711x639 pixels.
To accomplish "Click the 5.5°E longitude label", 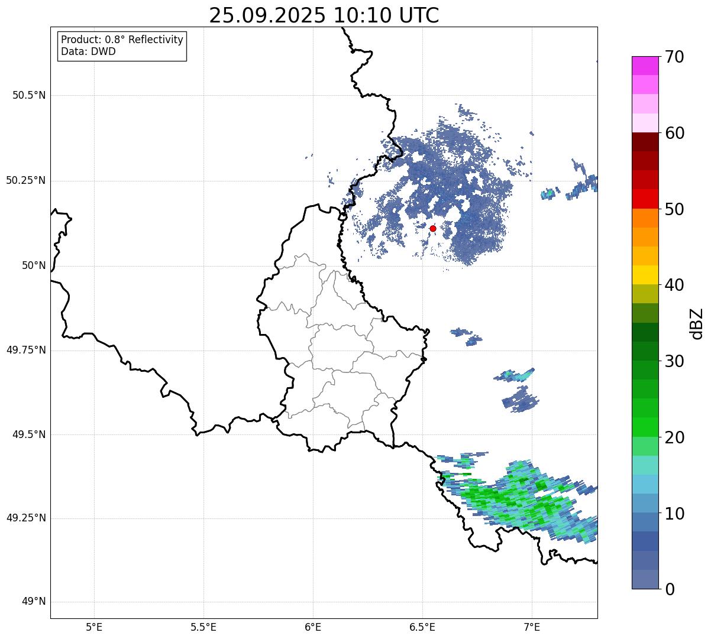I will coord(203,627).
